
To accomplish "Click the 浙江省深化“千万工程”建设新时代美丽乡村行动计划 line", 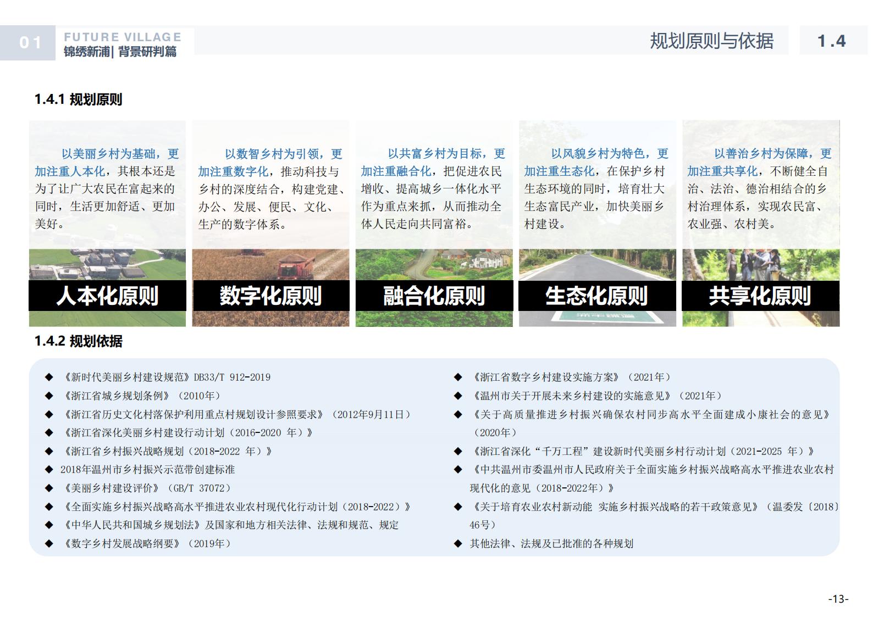I will coord(644,451).
